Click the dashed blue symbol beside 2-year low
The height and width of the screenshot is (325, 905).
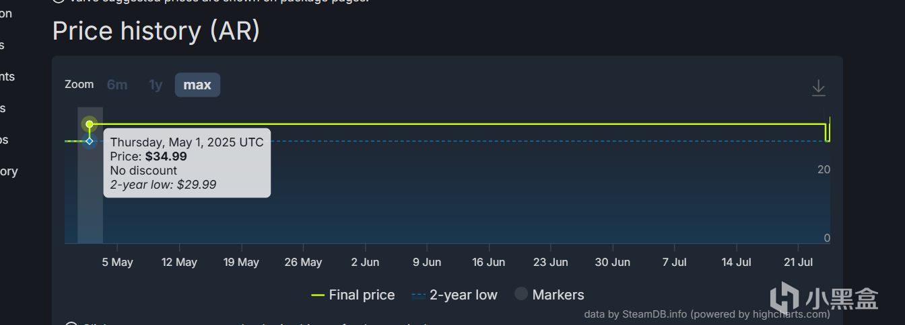pyautogui.click(x=418, y=295)
